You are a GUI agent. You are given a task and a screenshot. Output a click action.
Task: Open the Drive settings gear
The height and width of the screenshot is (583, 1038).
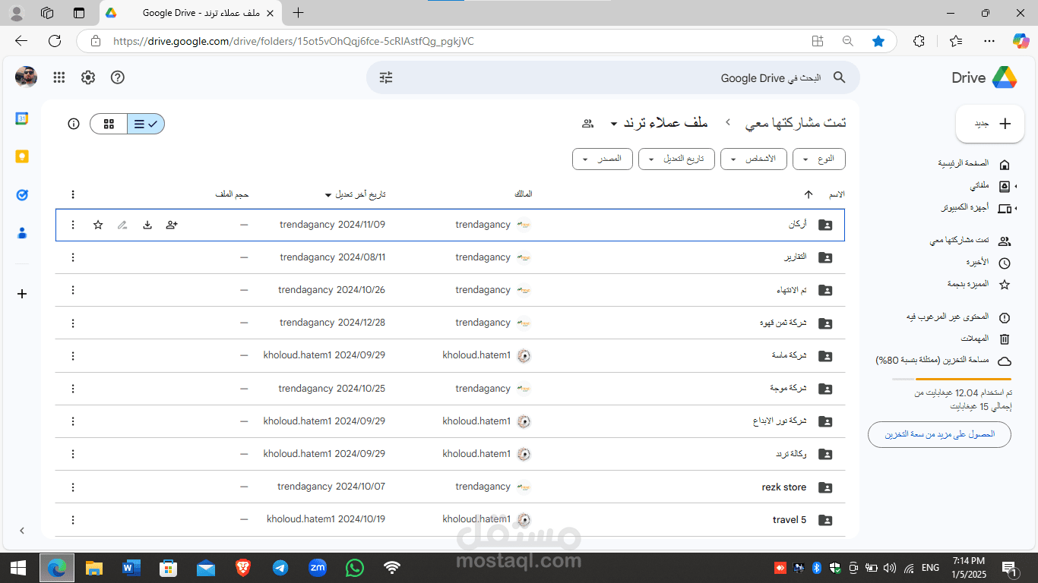88,77
